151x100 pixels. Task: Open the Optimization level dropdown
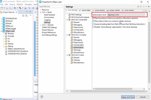pos(126,15)
